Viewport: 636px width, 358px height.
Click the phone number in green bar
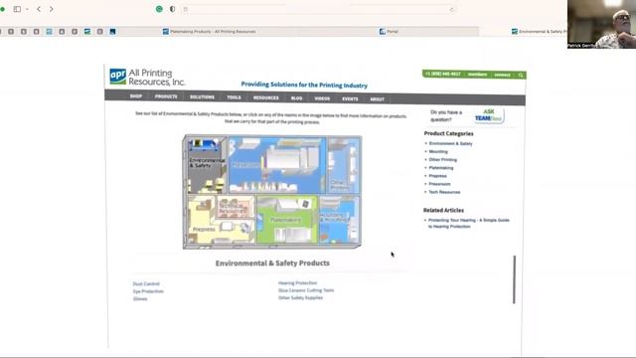442,74
